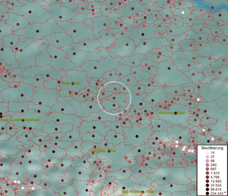Pick the color swatch beside legend value 14

point(207,153)
